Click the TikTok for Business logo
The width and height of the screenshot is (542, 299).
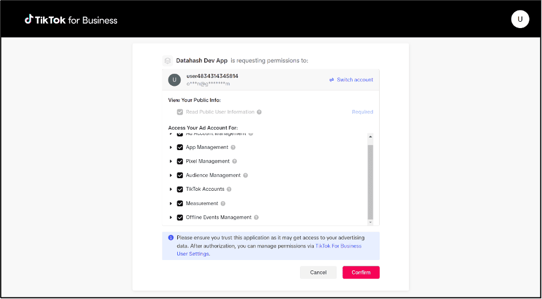71,20
